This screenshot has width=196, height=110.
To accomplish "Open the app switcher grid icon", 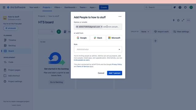I will click(4, 7).
